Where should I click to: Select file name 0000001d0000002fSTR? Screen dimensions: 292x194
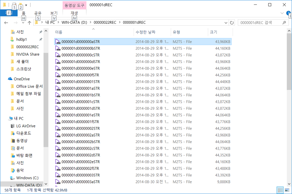[x=80, y=169]
